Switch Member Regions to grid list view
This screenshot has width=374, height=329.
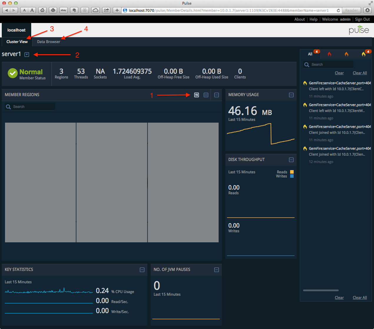pyautogui.click(x=206, y=95)
